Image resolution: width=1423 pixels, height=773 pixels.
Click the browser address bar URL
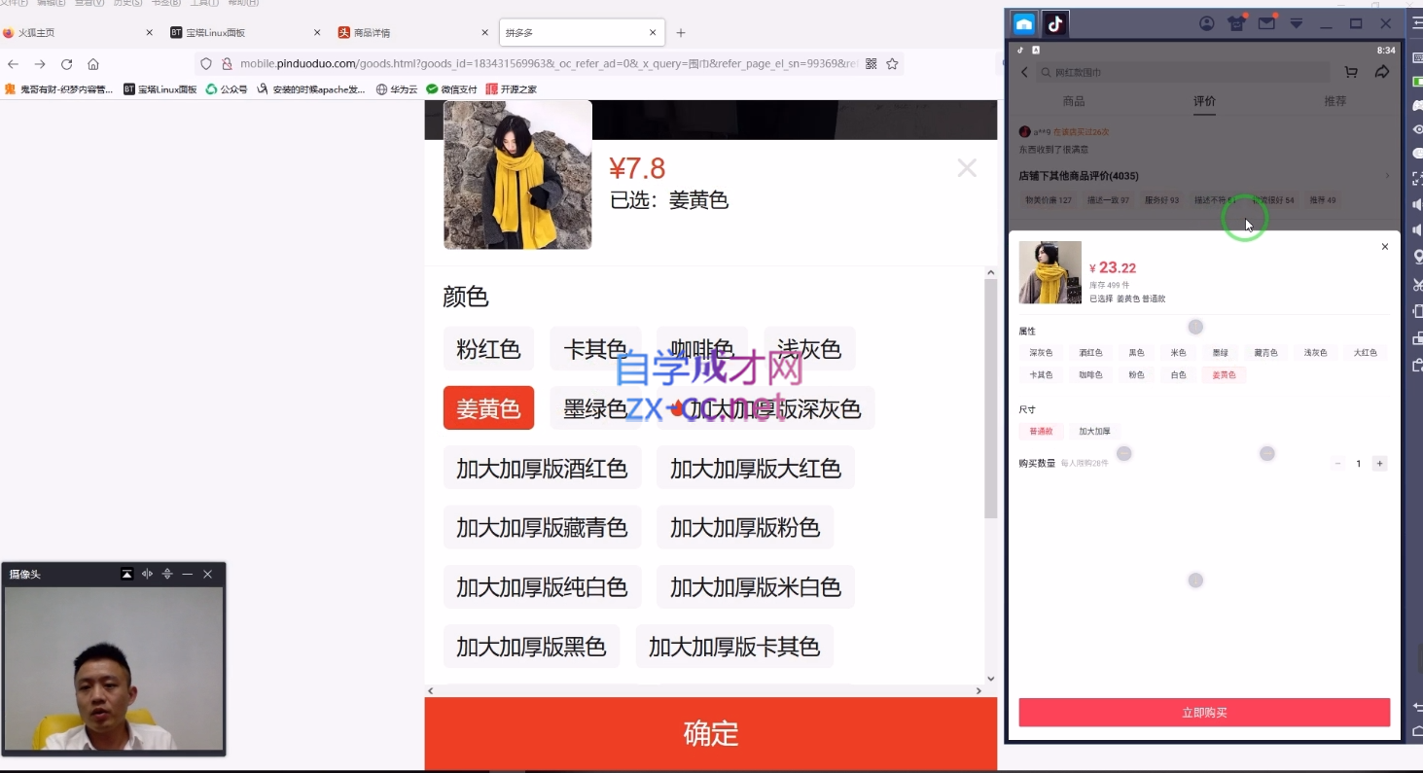550,64
